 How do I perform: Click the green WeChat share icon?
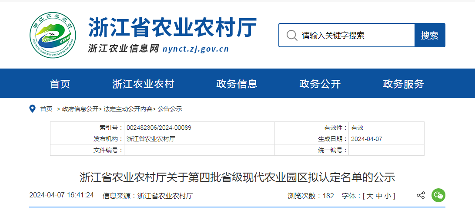point(438,196)
